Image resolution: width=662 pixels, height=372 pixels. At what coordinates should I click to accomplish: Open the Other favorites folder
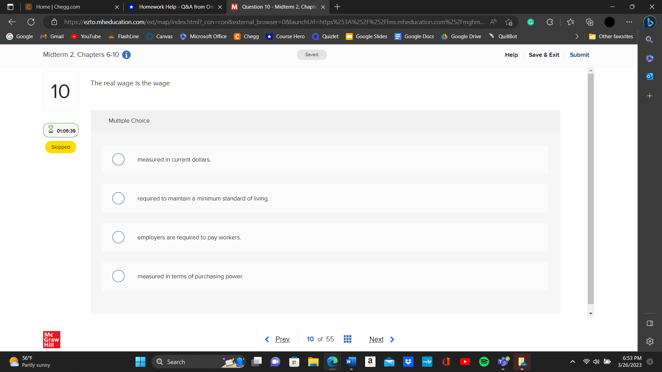pos(611,36)
